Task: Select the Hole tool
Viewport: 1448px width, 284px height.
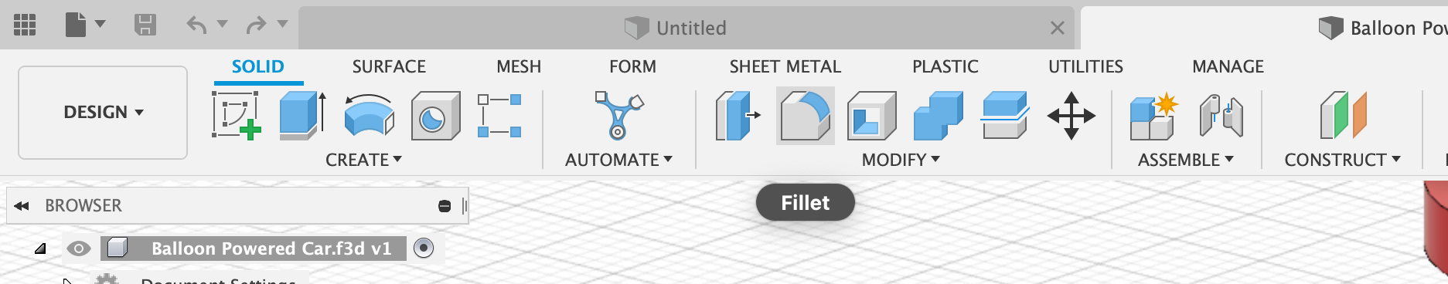Action: pyautogui.click(x=435, y=116)
